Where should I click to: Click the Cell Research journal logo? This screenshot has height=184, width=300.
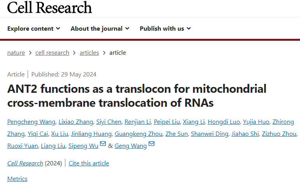pos(49,7)
